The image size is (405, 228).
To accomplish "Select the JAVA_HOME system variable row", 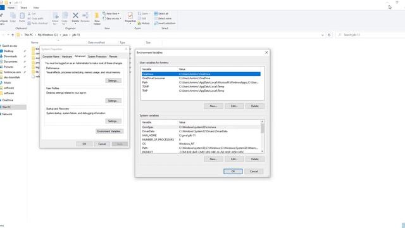I will [201, 136].
